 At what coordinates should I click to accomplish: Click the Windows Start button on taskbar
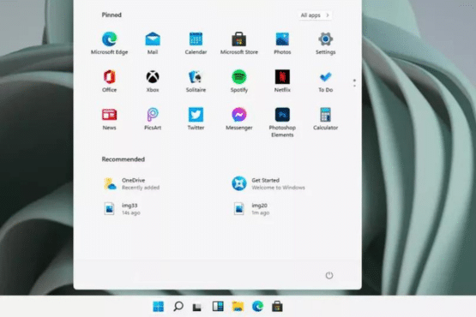tap(158, 307)
